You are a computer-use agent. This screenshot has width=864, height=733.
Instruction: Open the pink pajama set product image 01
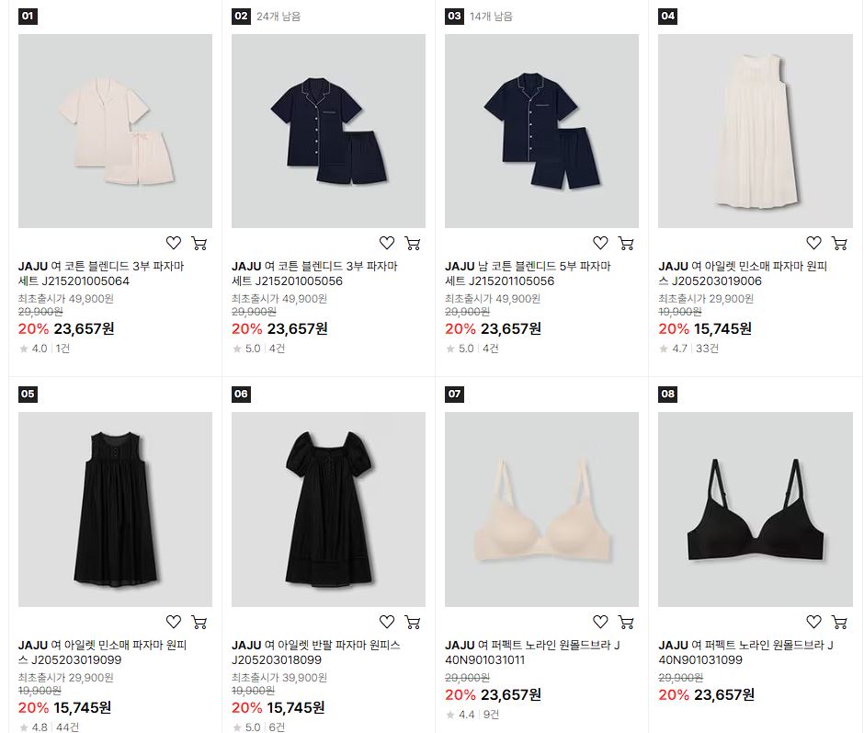pos(115,131)
